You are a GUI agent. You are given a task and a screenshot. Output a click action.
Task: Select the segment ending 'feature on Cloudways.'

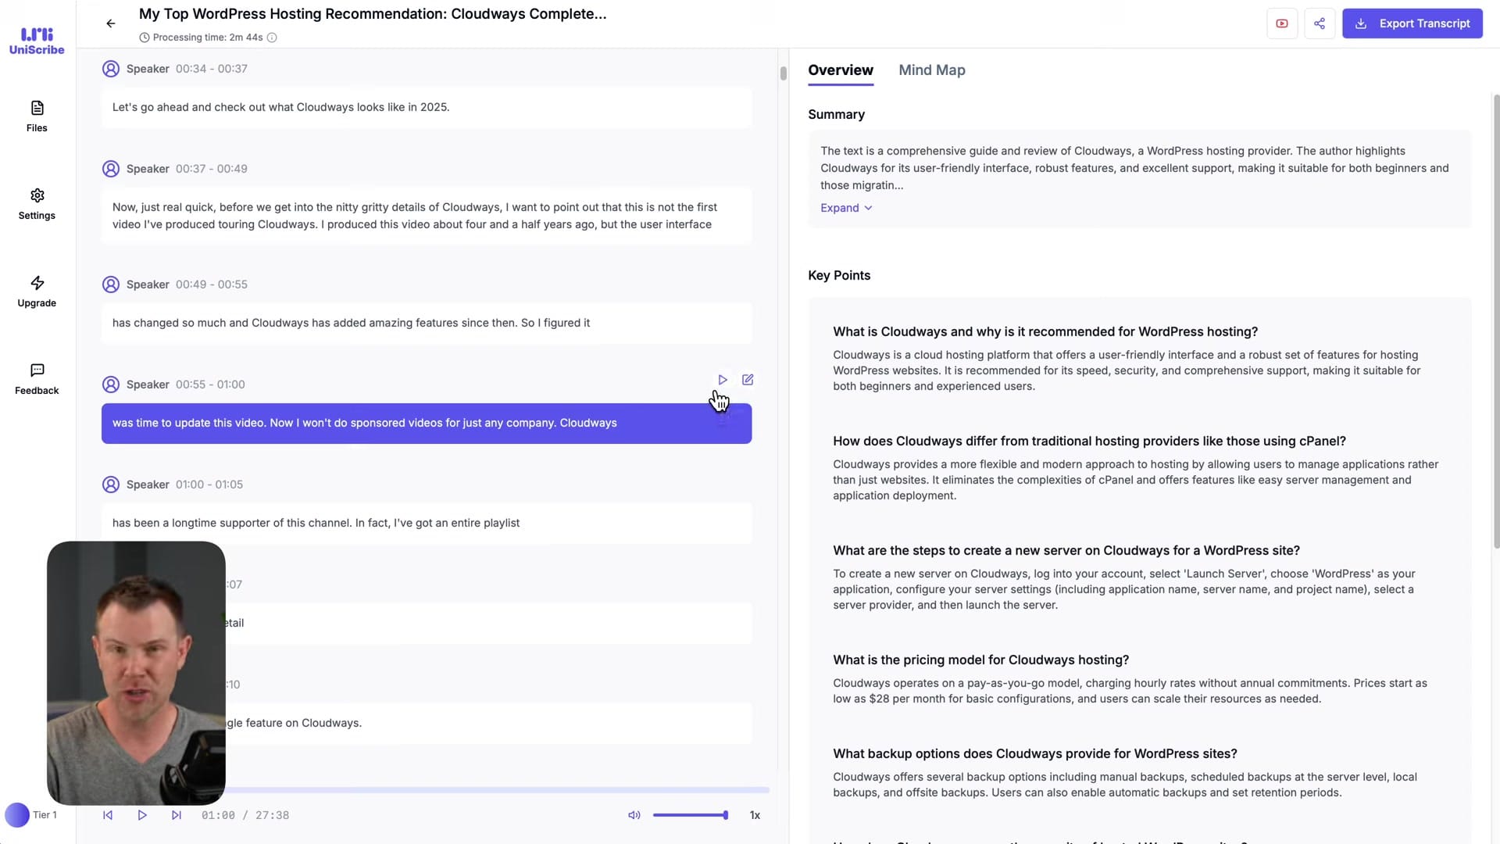tap(489, 723)
